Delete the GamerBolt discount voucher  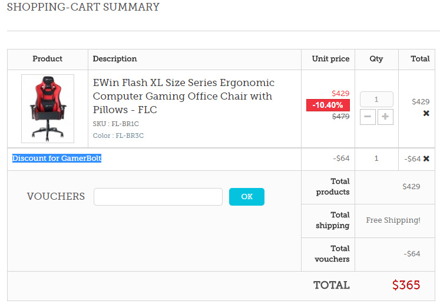[x=426, y=159]
